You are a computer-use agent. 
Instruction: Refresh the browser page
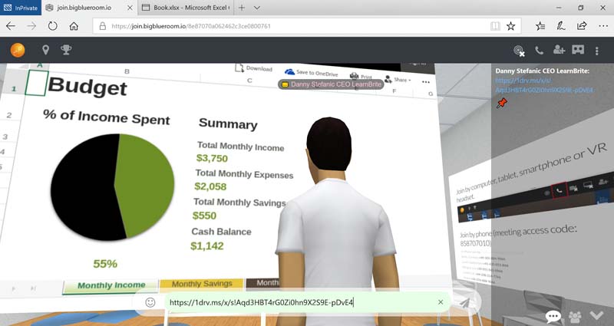(x=52, y=26)
